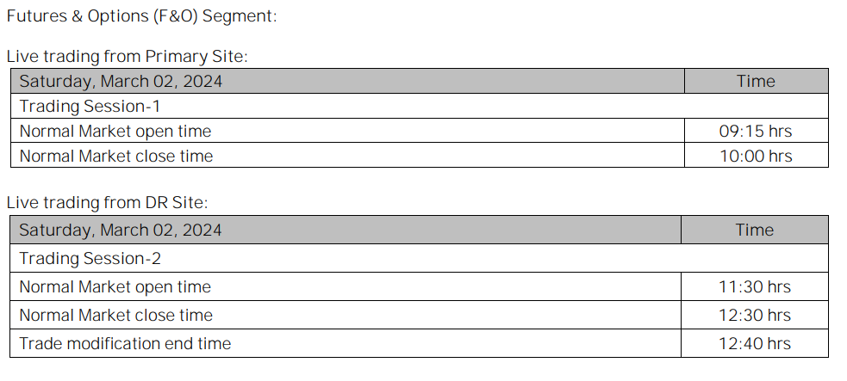This screenshot has height=381, width=847.
Task: Click the date header in DR Site table
Action: (121, 230)
